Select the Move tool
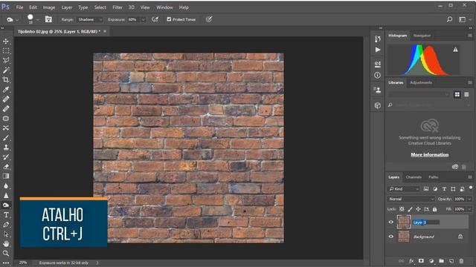 coord(6,42)
